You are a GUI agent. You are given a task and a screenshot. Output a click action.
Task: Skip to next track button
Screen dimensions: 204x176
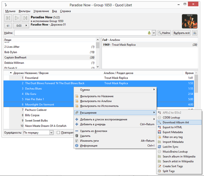coord(26,18)
